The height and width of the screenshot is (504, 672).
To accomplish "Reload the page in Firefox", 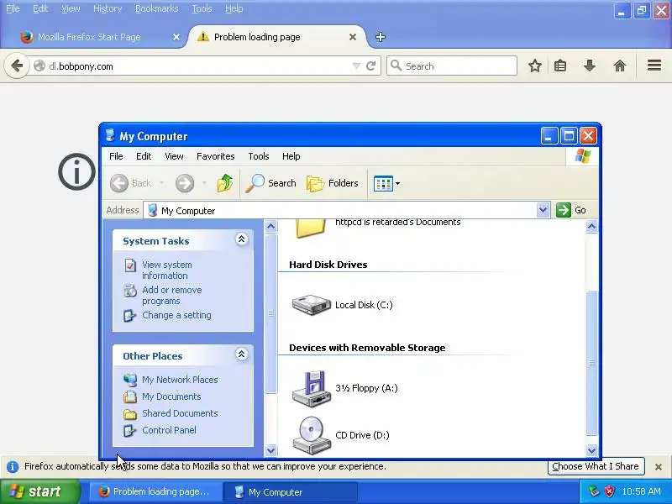I will tap(370, 66).
